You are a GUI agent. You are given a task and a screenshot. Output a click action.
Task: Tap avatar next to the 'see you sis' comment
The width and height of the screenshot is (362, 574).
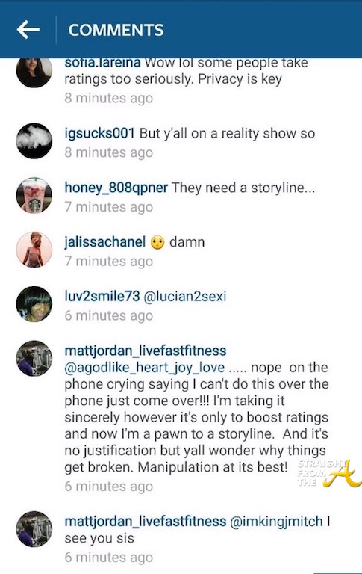point(34,529)
